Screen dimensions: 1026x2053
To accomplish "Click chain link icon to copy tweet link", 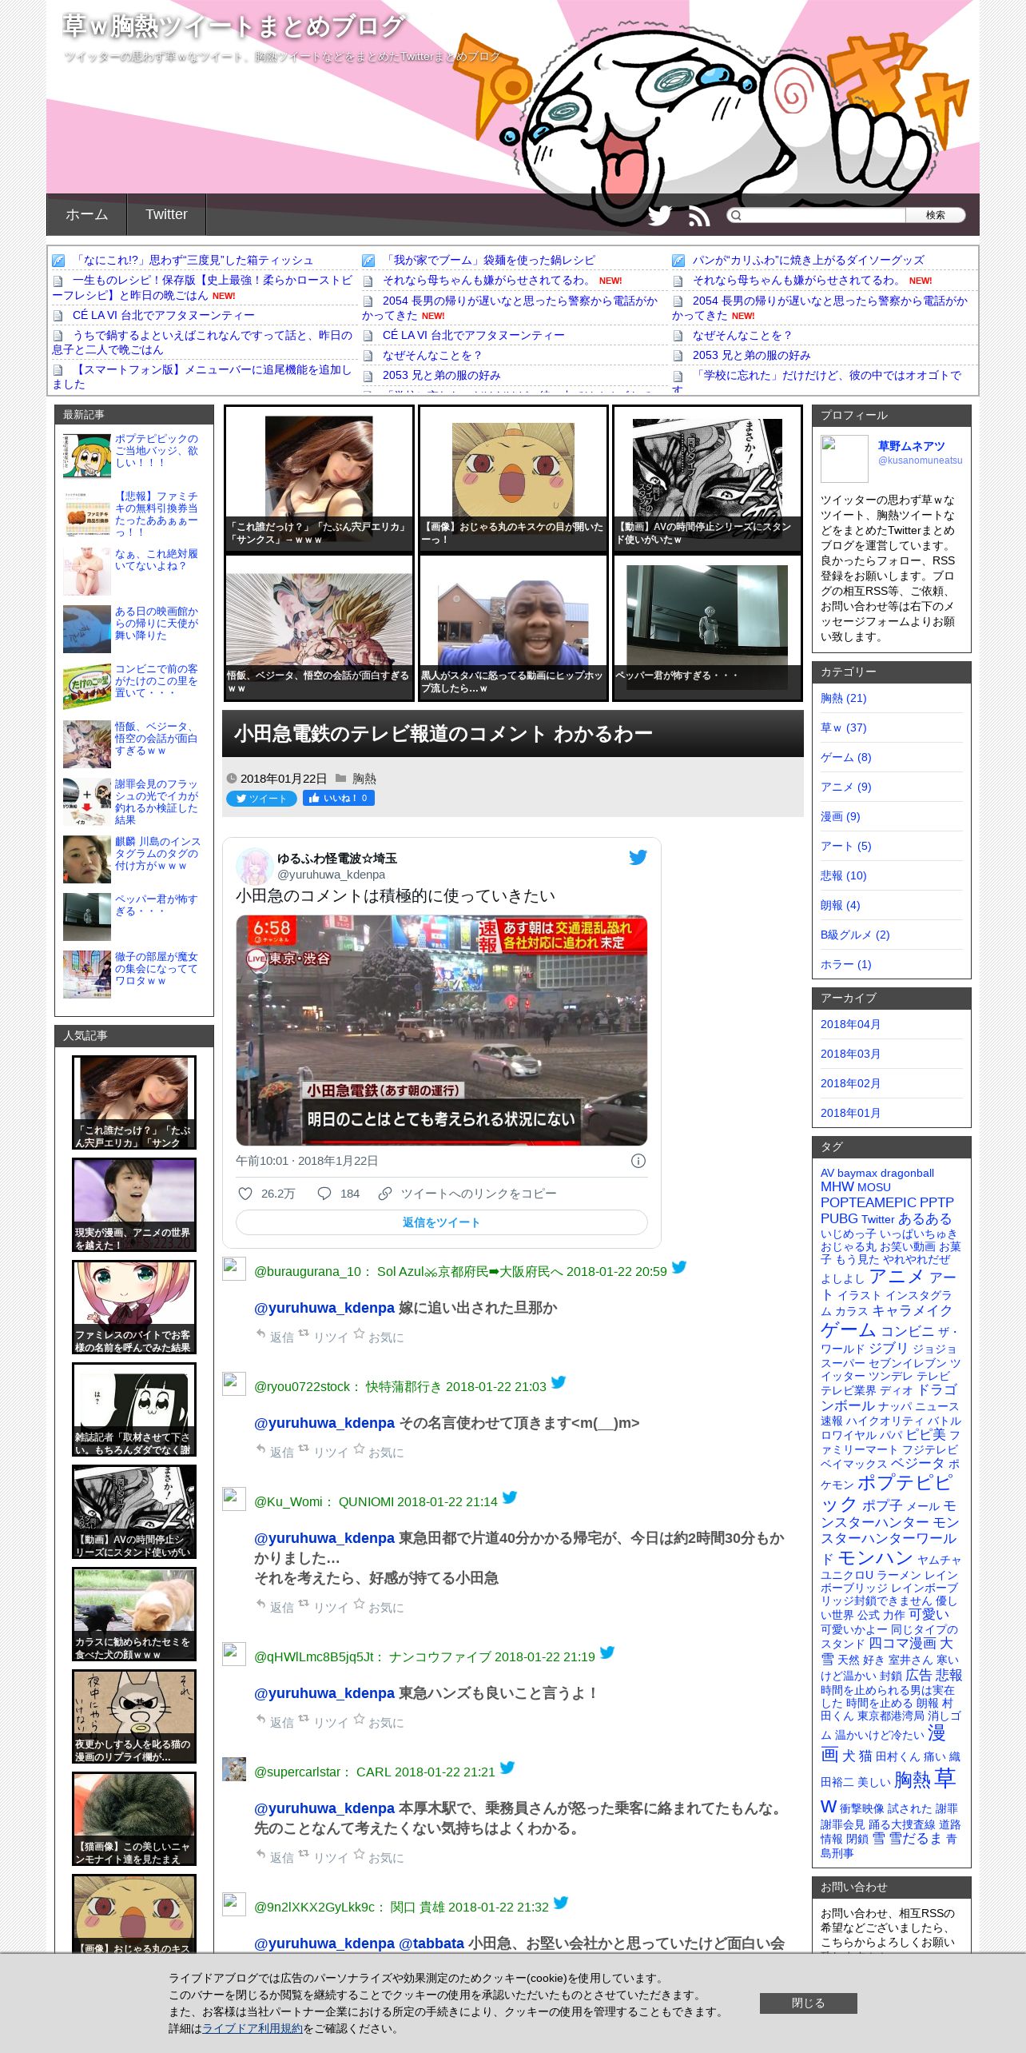I will click(384, 1193).
